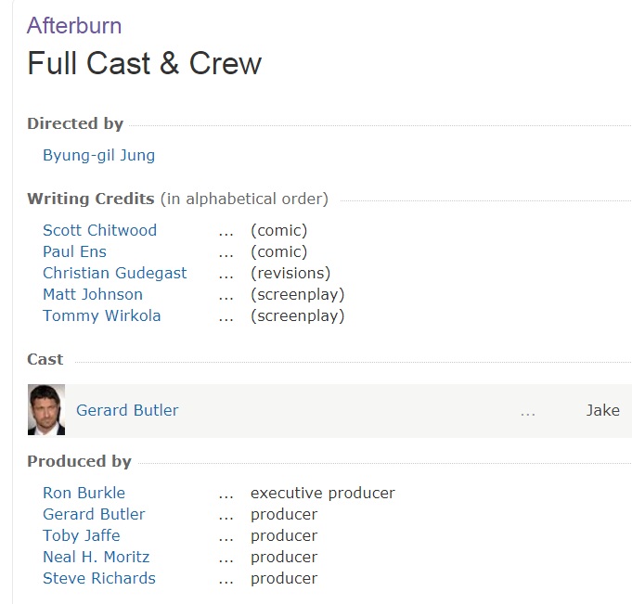Click Gerard Butler's cast photo thumbnail
632x604 pixels.
pos(46,410)
